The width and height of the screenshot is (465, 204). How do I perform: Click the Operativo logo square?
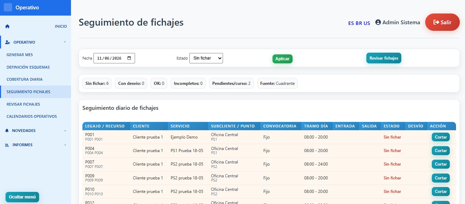pyautogui.click(x=8, y=7)
